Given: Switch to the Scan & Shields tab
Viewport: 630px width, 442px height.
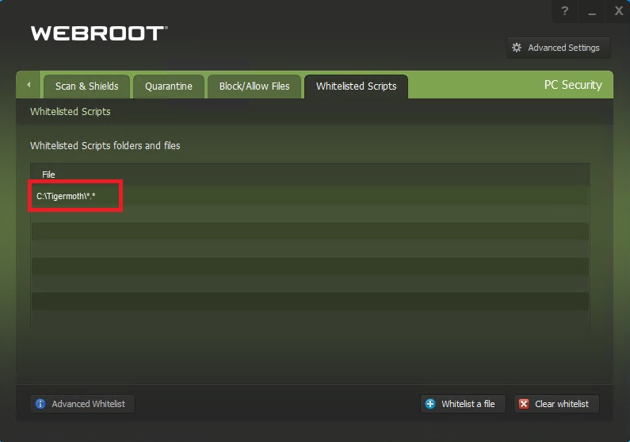Looking at the screenshot, I should (87, 86).
